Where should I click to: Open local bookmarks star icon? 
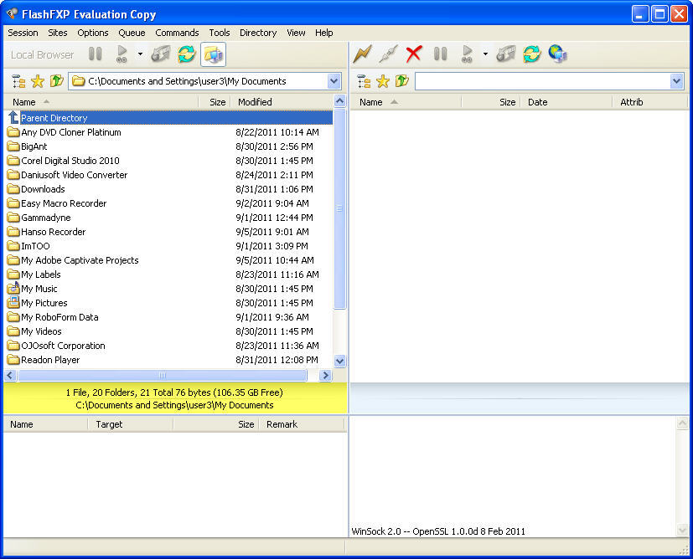pos(38,81)
